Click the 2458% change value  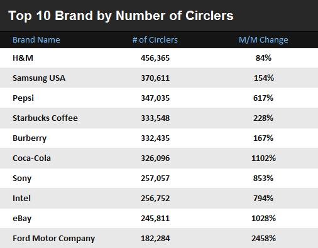point(263,238)
